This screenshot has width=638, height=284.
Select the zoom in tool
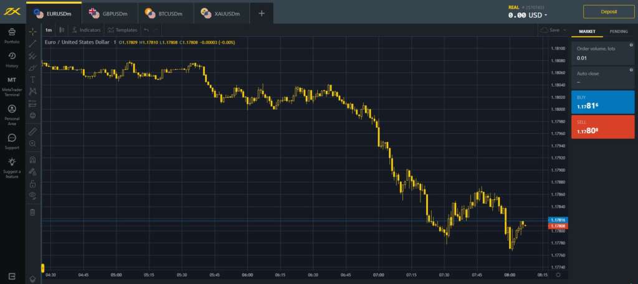(x=33, y=144)
